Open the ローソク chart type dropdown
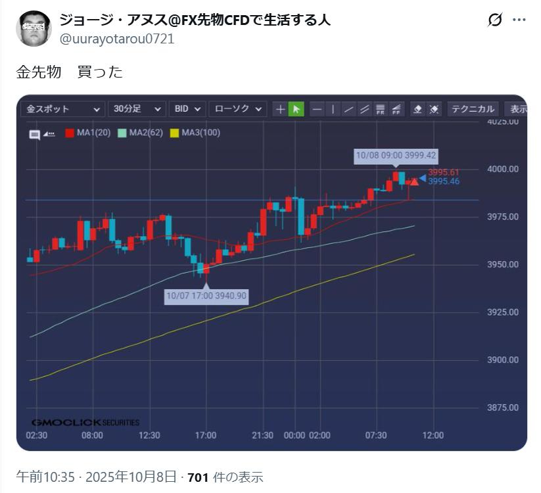This screenshot has width=541, height=493. point(238,109)
